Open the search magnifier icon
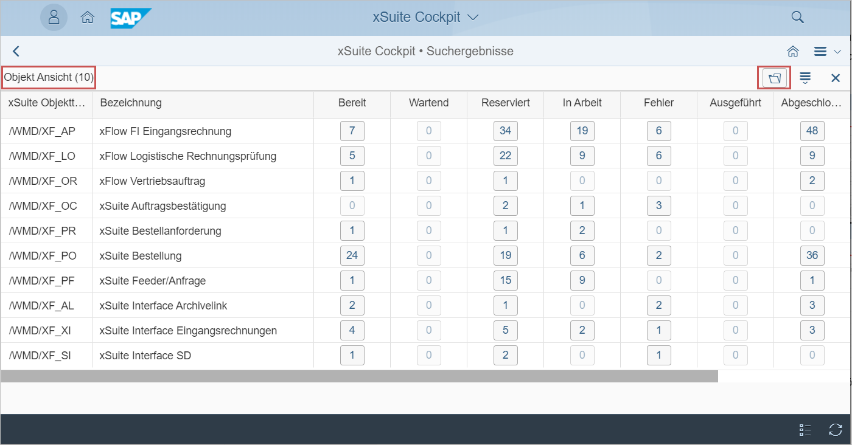 pos(797,17)
